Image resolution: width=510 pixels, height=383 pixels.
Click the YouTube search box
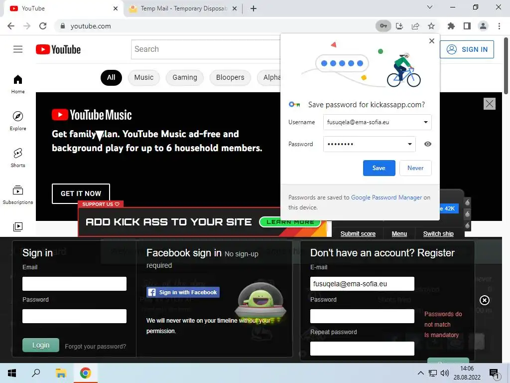[206, 49]
